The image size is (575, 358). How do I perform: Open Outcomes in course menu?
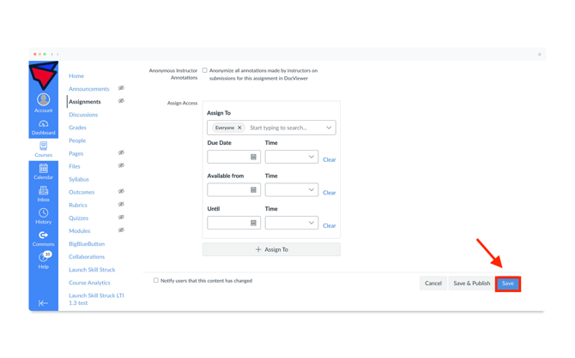pyautogui.click(x=82, y=192)
